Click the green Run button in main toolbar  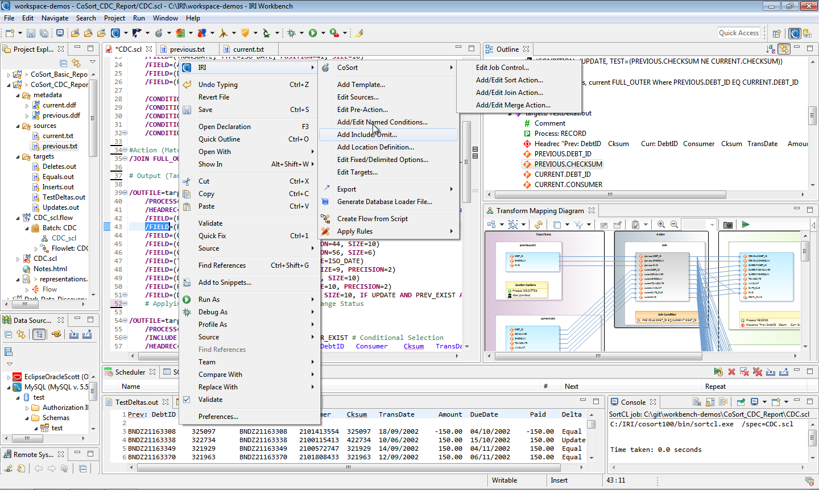pos(313,34)
